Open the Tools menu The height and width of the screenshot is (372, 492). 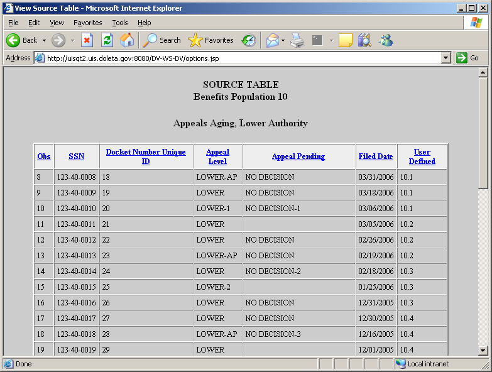[x=120, y=23]
